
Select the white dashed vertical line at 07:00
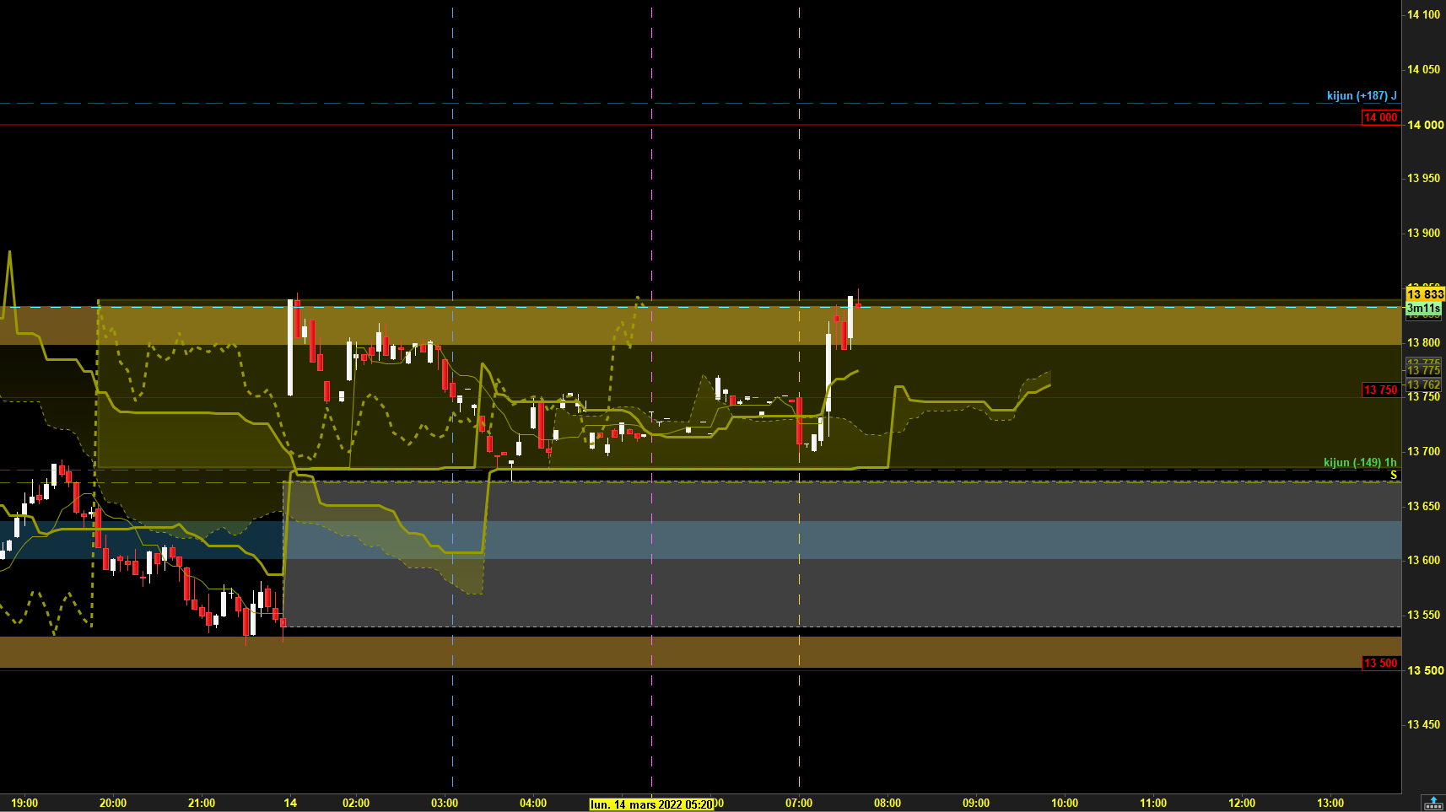click(x=800, y=396)
